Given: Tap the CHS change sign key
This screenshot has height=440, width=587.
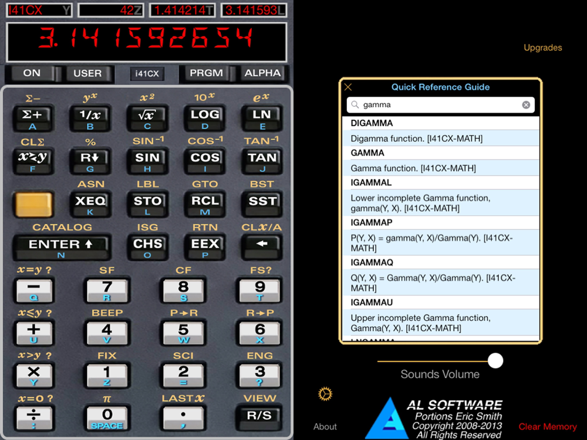Looking at the screenshot, I should click(147, 248).
